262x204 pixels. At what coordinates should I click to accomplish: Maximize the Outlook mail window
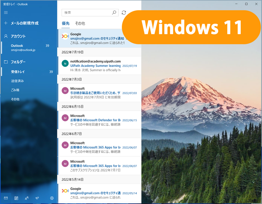pyautogui.click(x=246, y=4)
